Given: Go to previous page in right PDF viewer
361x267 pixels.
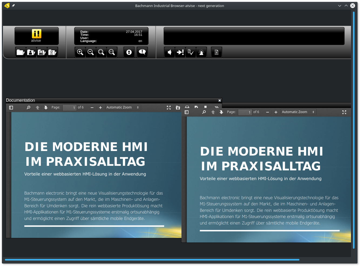Looking at the screenshot, I should coord(213,112).
